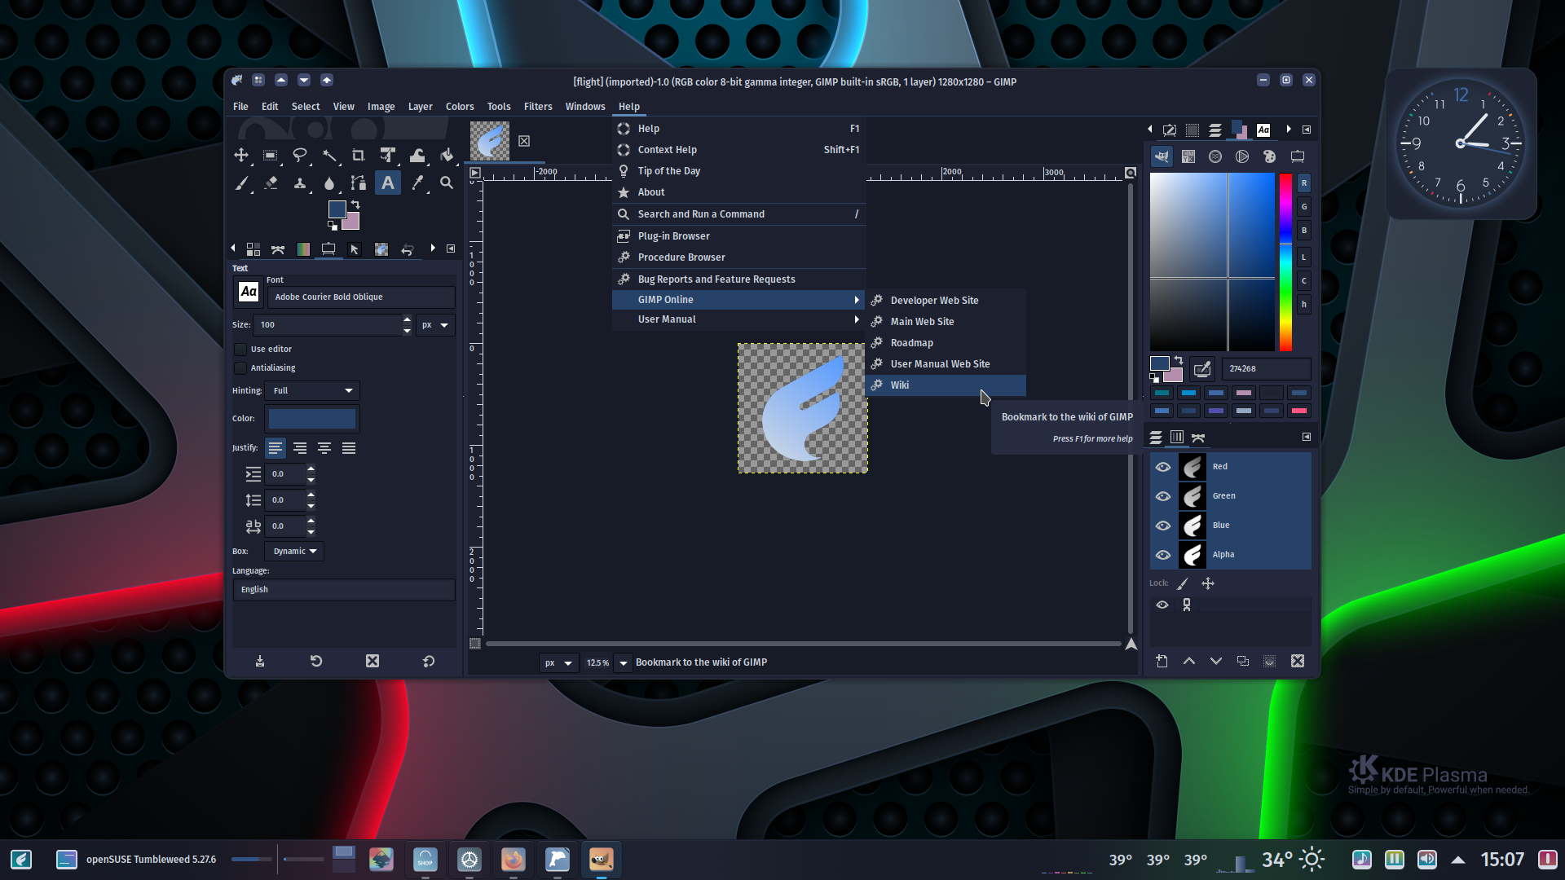The image size is (1565, 880).
Task: Click the Font Aa preview button
Action: pos(249,292)
